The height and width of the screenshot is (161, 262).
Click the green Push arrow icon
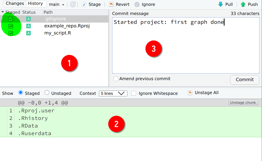pyautogui.click(x=243, y=4)
